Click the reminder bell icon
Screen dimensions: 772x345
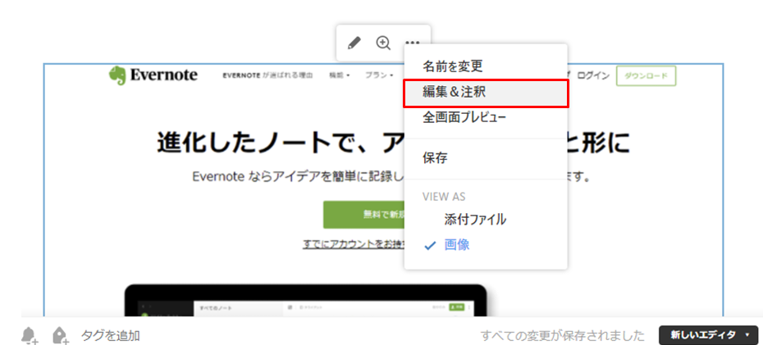(29, 336)
